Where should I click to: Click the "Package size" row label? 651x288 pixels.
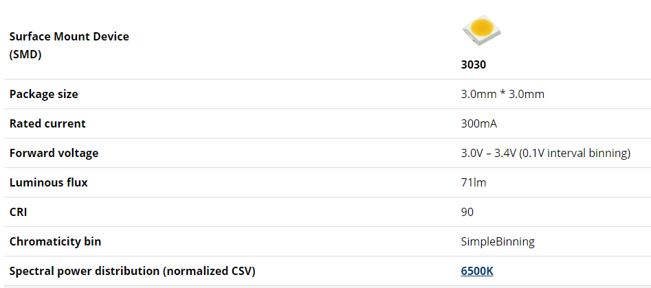[x=43, y=94]
